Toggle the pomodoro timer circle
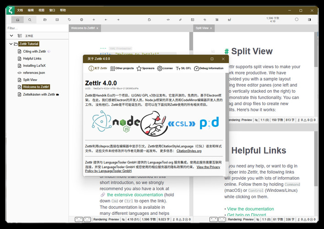Viewport: 324px width, 229px height. 297,19
